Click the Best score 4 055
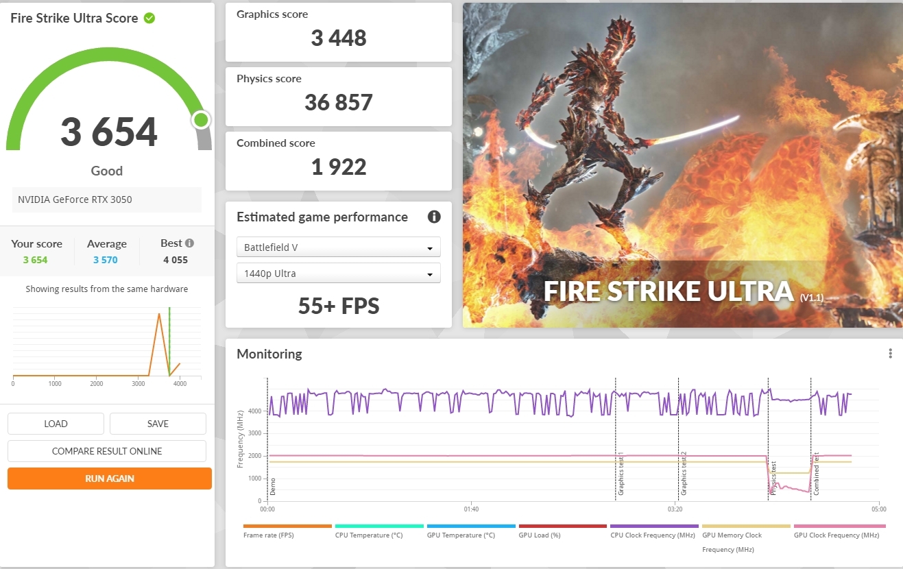The width and height of the screenshot is (903, 569). (176, 260)
